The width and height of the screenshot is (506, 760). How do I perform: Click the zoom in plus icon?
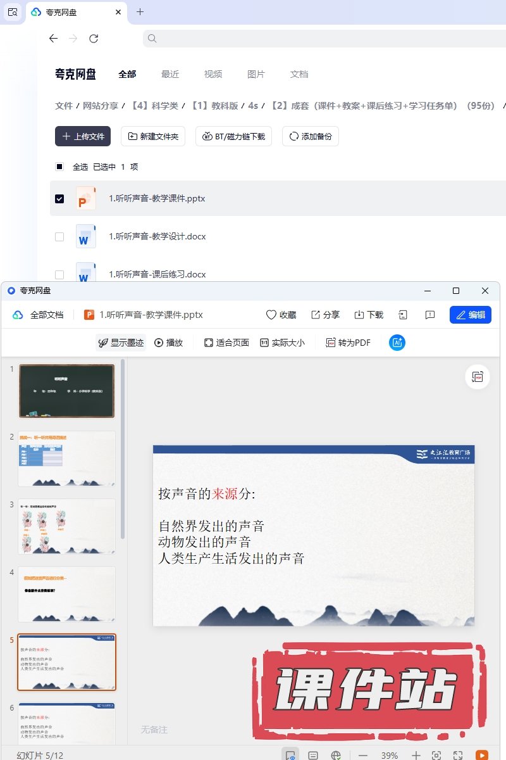click(416, 755)
